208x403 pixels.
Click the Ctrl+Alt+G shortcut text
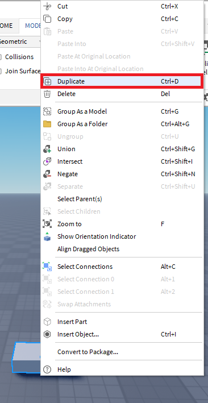[x=175, y=124]
